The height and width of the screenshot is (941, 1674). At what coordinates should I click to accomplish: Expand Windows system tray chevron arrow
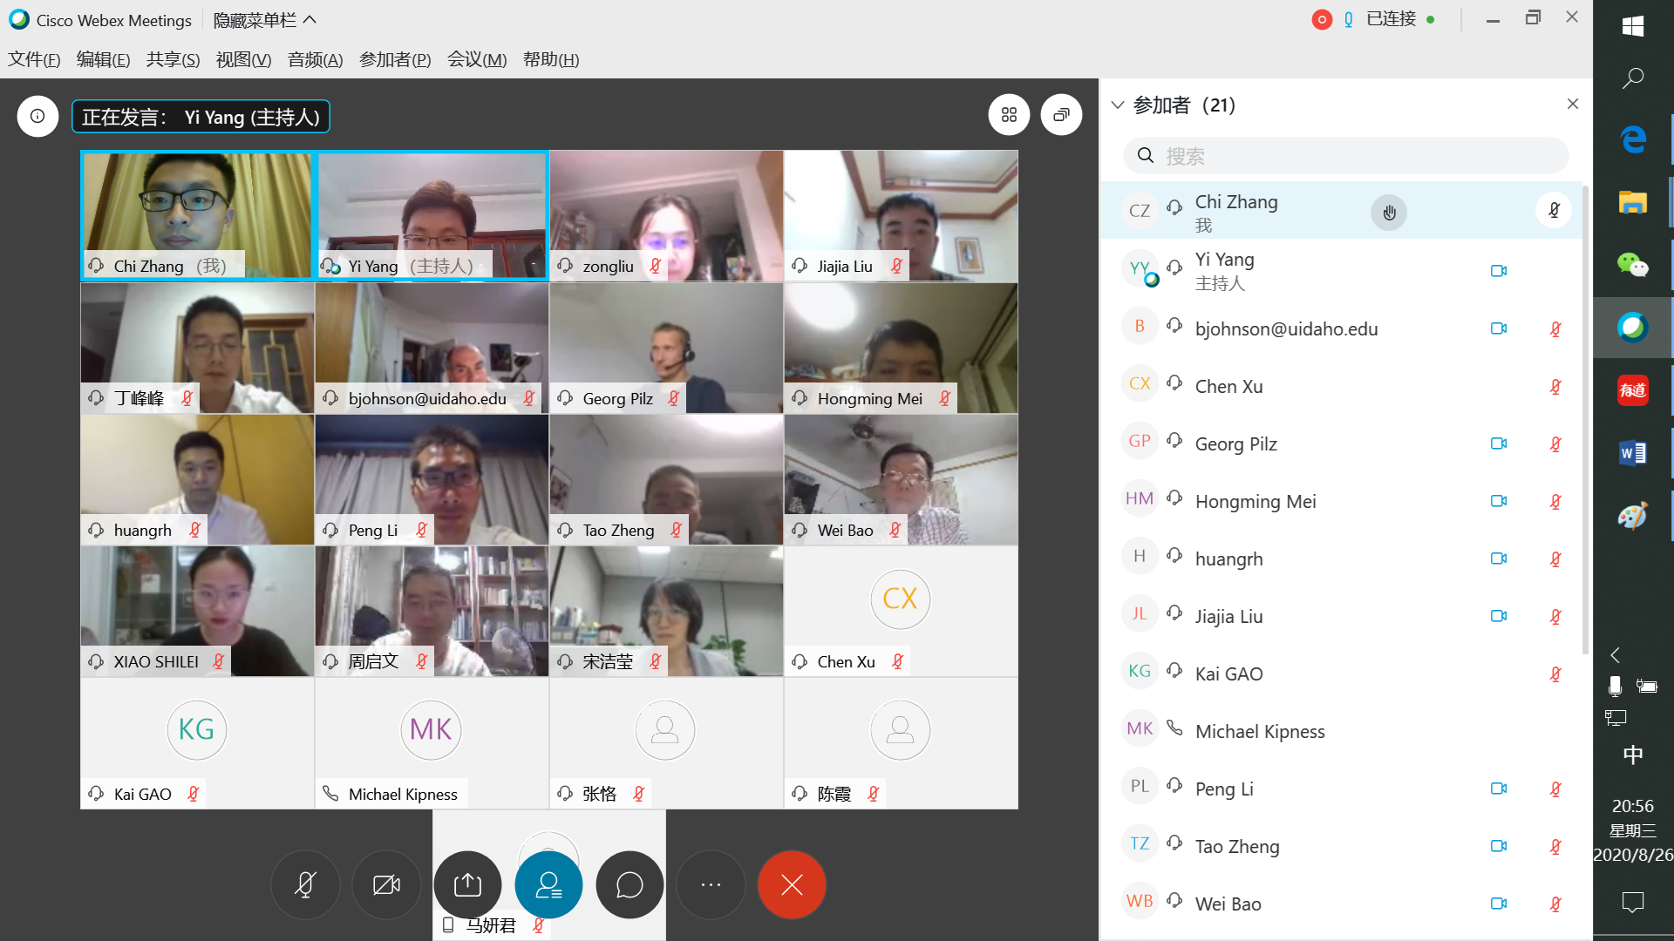1615,655
